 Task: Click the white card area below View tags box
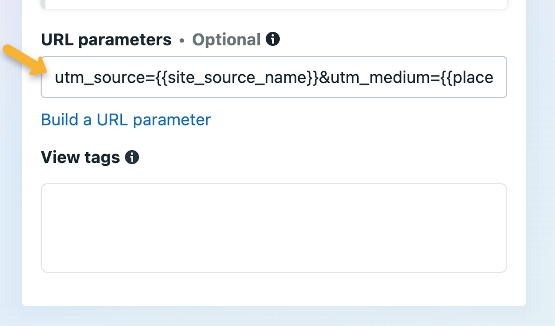point(274,290)
